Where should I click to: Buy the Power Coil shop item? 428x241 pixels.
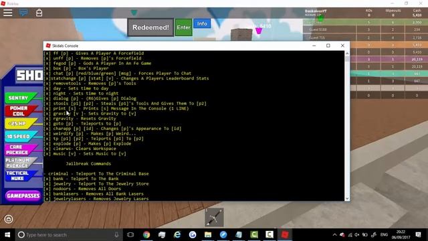point(21,110)
